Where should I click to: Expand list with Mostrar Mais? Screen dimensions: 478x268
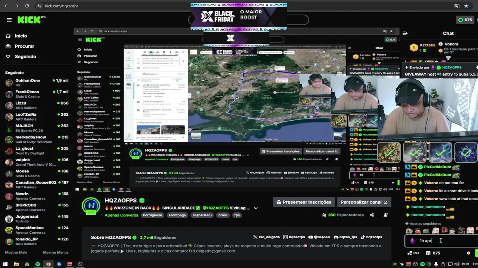[x=16, y=252]
